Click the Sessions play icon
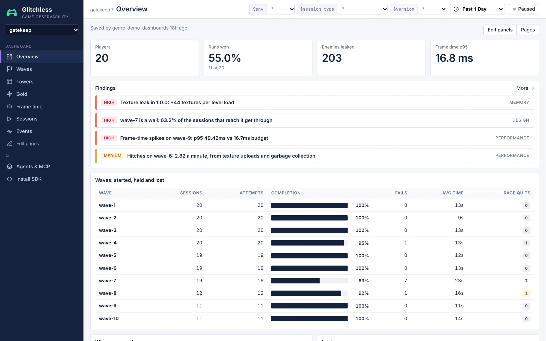Image resolution: width=546 pixels, height=341 pixels. [x=10, y=119]
